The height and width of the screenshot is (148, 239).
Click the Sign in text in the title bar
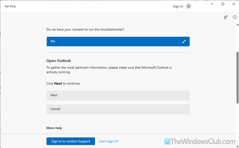178,6
